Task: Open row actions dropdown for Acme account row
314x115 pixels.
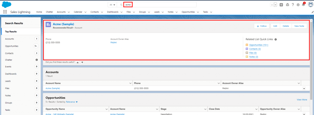Action: click(304, 88)
